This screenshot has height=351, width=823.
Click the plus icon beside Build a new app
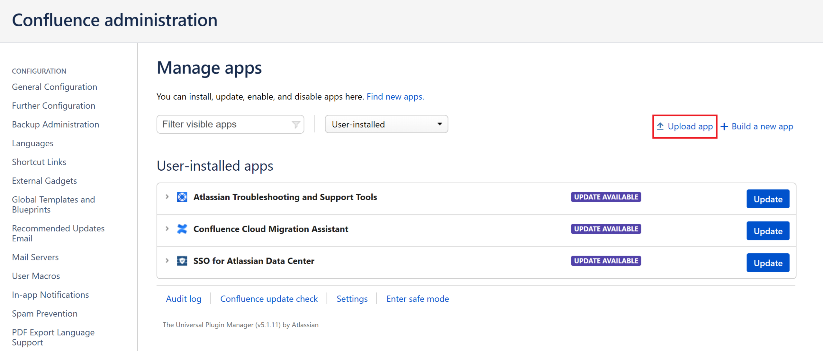click(x=724, y=126)
